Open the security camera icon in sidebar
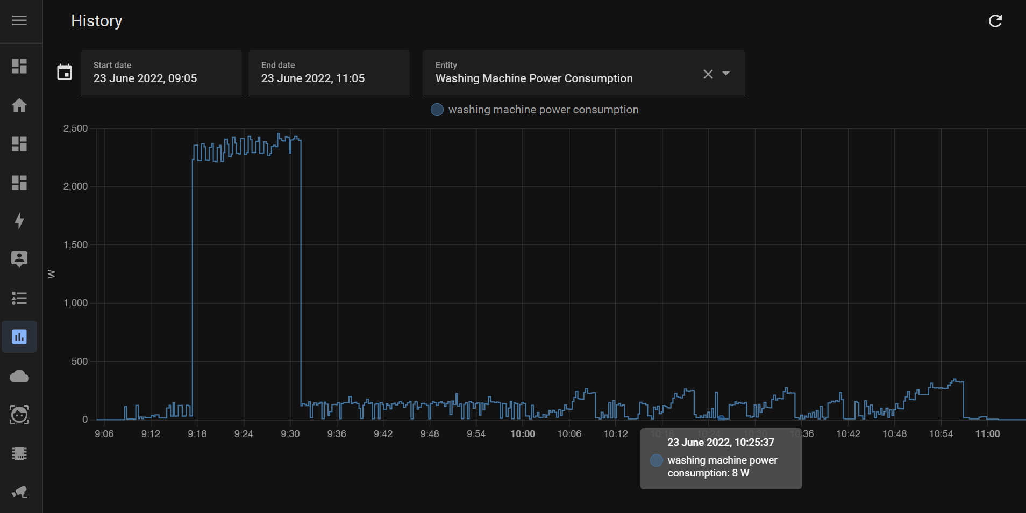 19,492
